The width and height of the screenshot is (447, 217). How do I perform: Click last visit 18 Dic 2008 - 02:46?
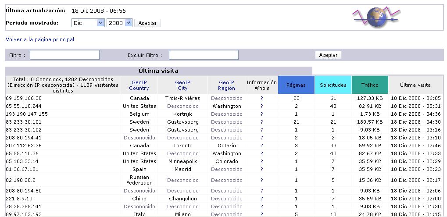416,146
